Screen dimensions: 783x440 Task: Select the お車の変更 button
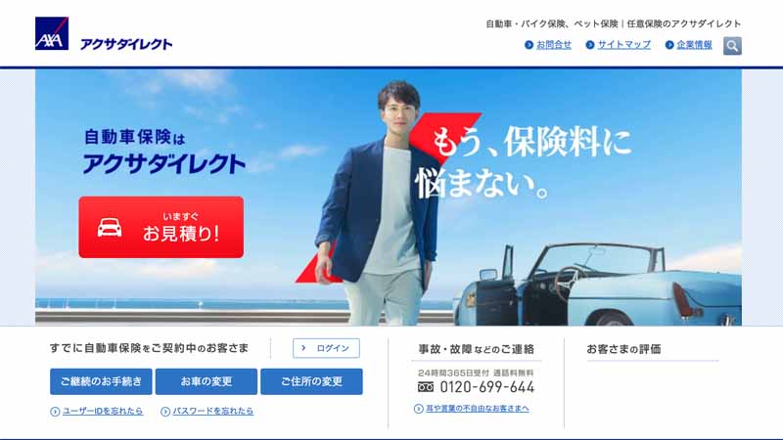coord(207,381)
